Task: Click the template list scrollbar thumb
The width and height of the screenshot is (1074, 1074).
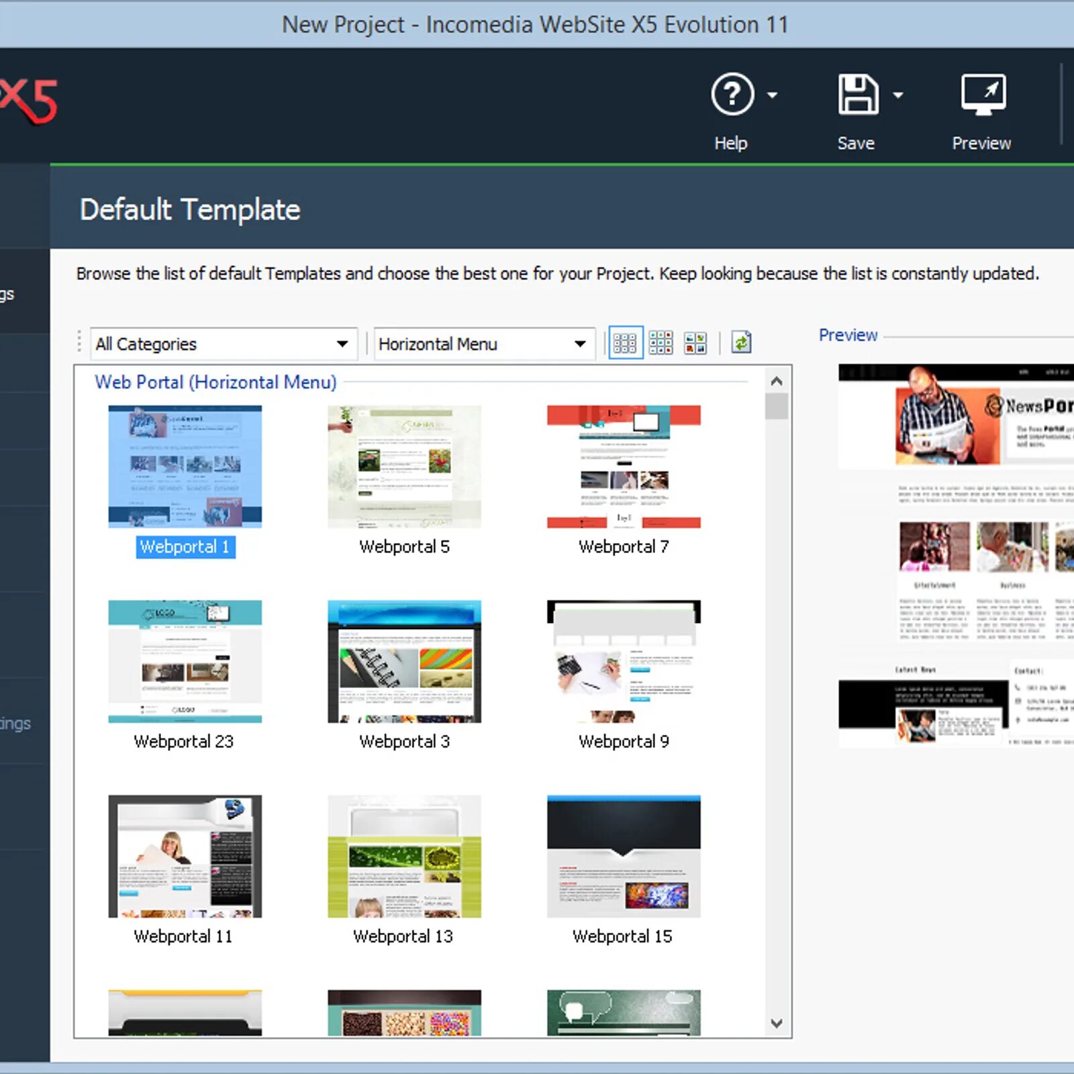Action: pyautogui.click(x=777, y=407)
